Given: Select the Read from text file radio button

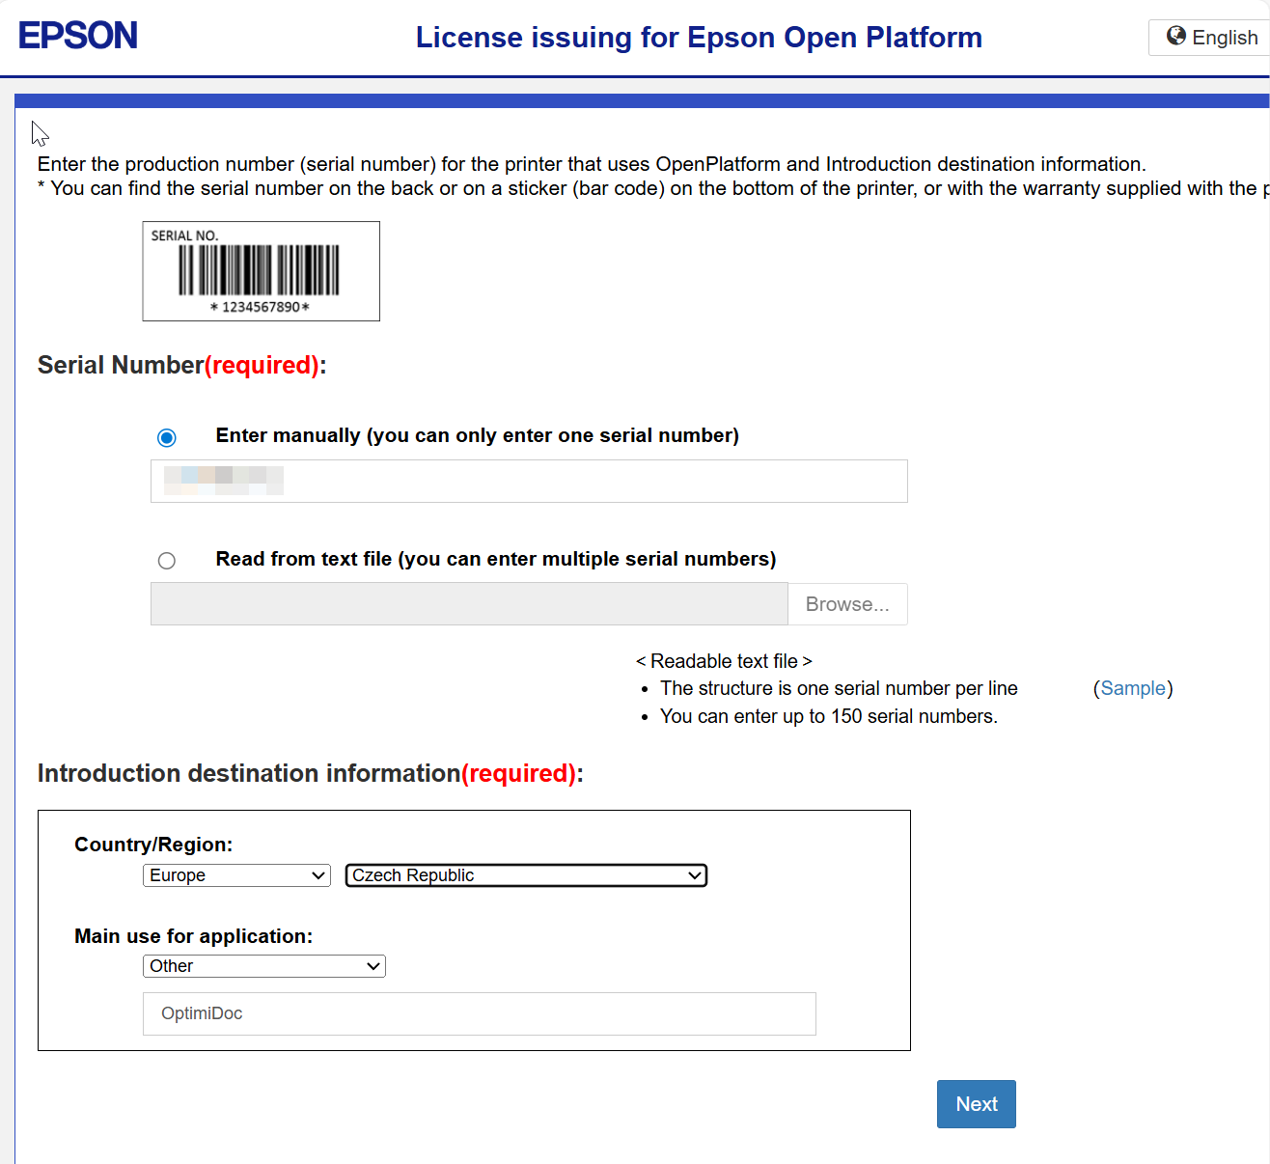Looking at the screenshot, I should pyautogui.click(x=167, y=561).
